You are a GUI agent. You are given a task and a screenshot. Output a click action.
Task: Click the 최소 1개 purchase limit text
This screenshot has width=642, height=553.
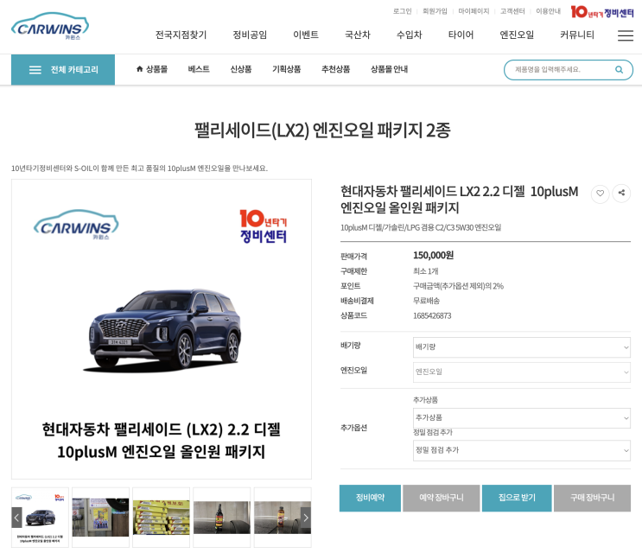(x=426, y=271)
